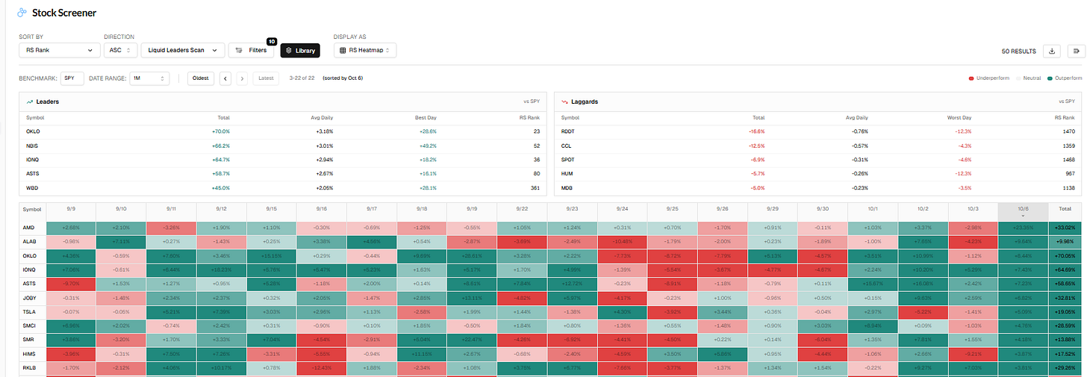Click AMD's +33.02% heatmap total cell
This screenshot has height=377, width=1087.
[x=1066, y=228]
